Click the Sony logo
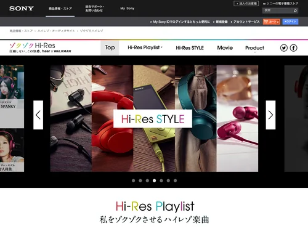The image size is (308, 231). 22,9
